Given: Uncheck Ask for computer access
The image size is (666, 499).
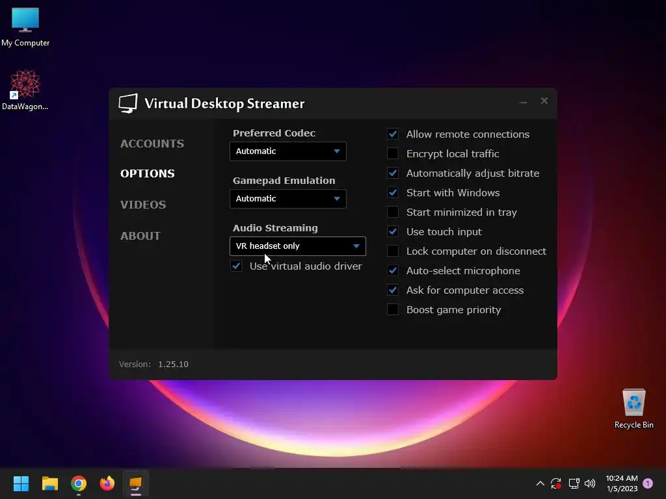Looking at the screenshot, I should coord(393,290).
